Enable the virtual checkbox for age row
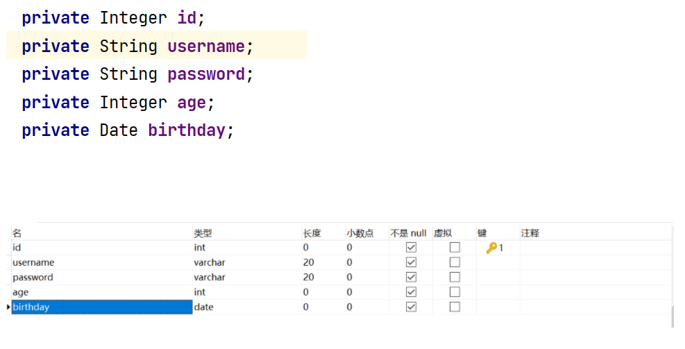 pos(455,292)
